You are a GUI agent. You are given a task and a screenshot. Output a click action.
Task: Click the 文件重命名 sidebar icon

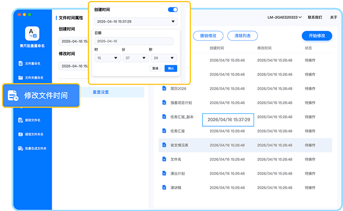click(21, 64)
